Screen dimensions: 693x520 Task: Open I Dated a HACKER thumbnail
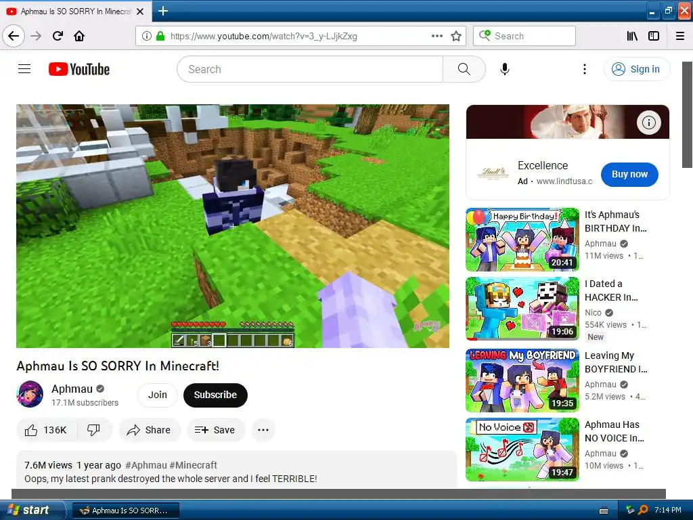522,309
